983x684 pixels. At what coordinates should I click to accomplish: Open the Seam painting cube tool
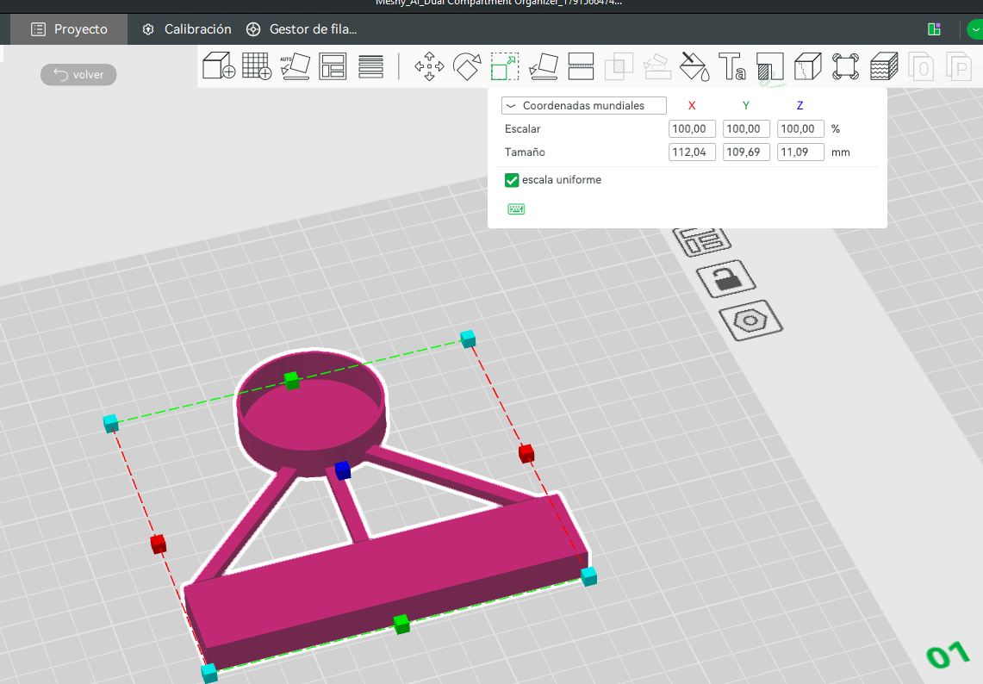coord(807,66)
